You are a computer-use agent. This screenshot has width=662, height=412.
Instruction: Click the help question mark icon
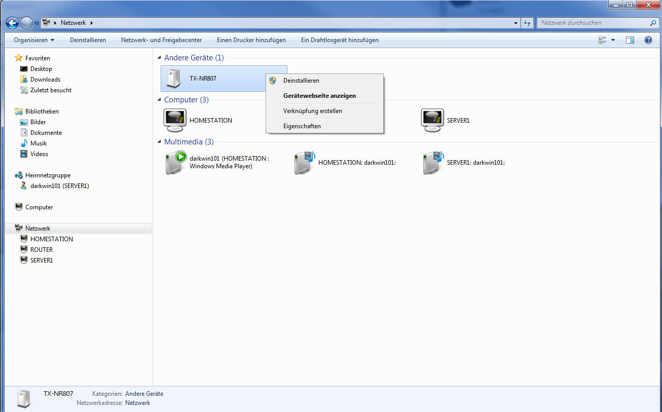(x=648, y=40)
